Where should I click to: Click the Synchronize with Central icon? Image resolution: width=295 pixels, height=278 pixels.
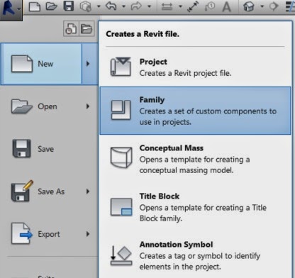pos(86,6)
